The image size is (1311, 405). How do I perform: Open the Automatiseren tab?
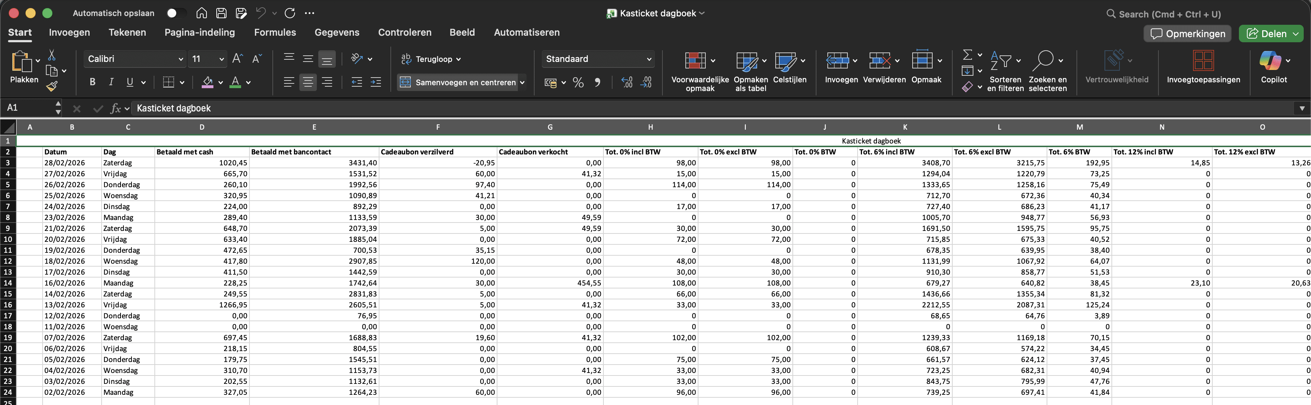(527, 32)
